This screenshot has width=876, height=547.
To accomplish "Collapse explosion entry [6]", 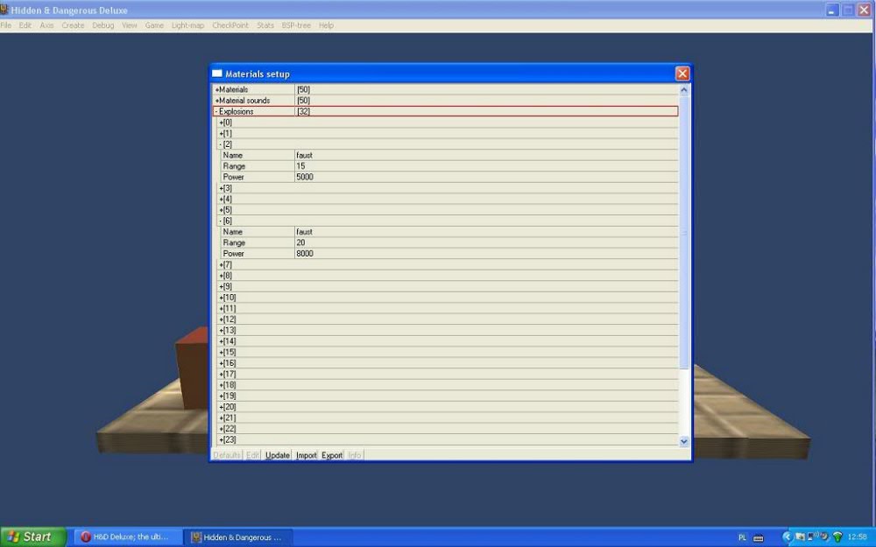I will pyautogui.click(x=222, y=221).
